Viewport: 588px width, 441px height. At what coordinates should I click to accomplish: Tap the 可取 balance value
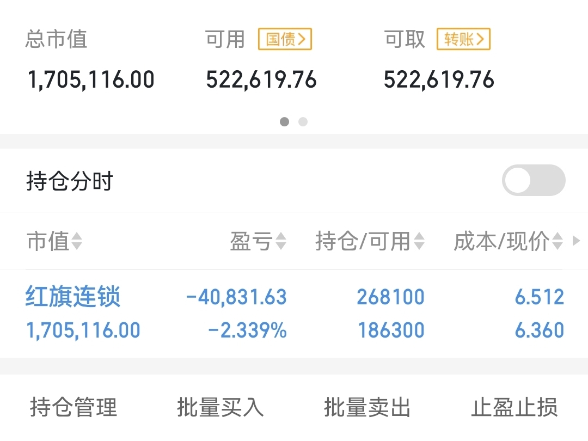439,80
